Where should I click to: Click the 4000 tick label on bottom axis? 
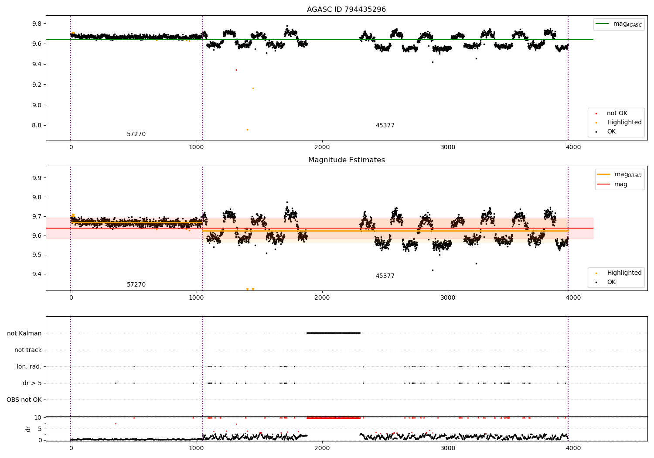click(x=573, y=448)
